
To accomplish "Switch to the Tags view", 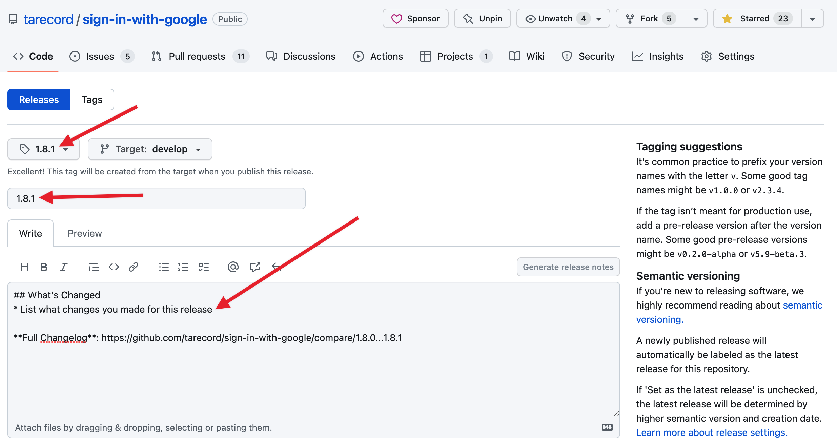I will tap(92, 100).
